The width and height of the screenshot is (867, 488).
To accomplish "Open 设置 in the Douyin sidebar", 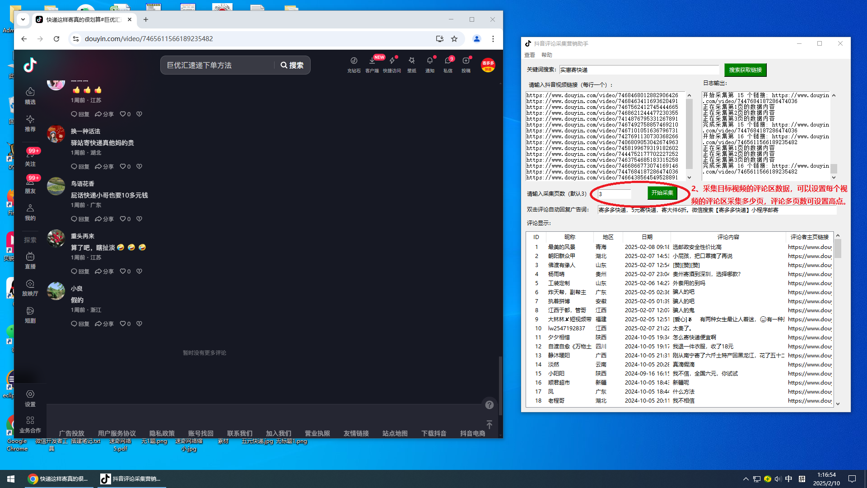I will click(30, 399).
